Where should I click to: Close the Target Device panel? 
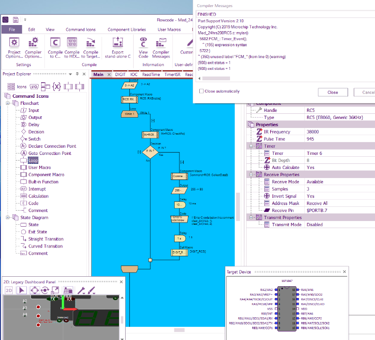[344, 272]
